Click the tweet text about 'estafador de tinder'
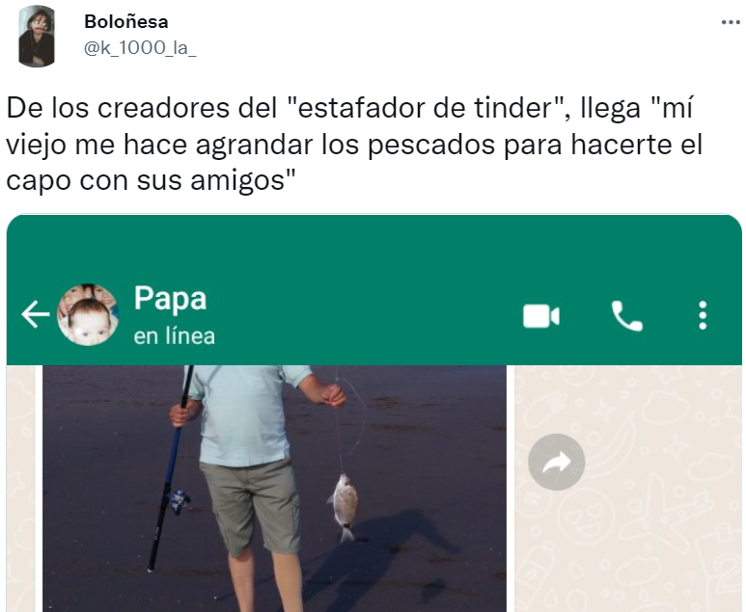746x612 pixels. [354, 144]
